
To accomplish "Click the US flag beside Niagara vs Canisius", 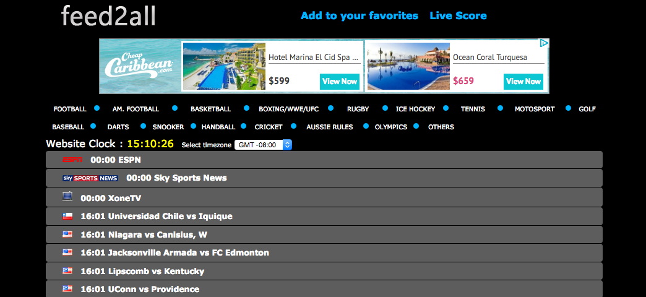I will coord(67,235).
